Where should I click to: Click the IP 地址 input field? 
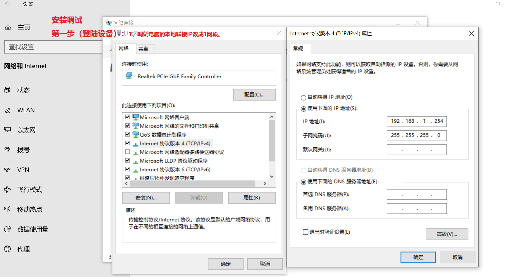coord(417,121)
